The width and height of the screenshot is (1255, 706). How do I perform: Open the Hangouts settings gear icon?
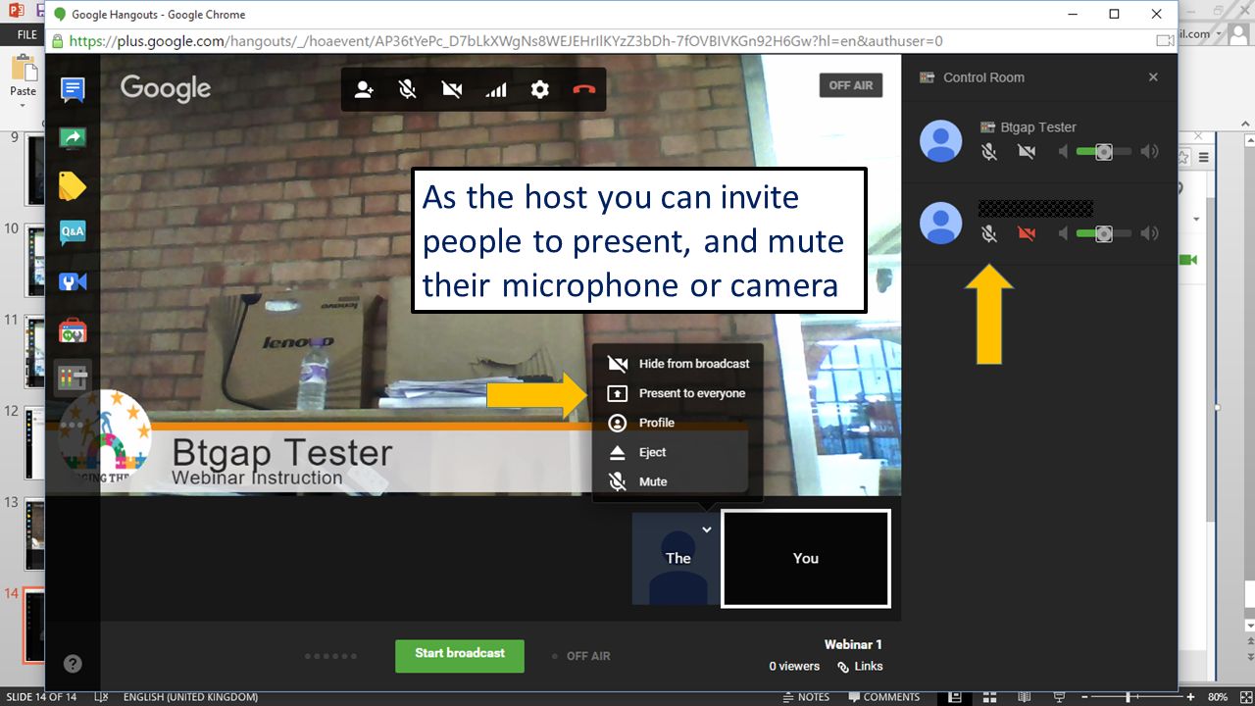click(x=540, y=89)
